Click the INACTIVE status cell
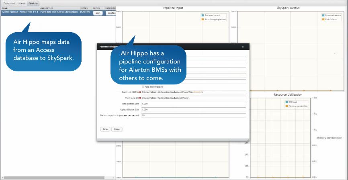 85,12
